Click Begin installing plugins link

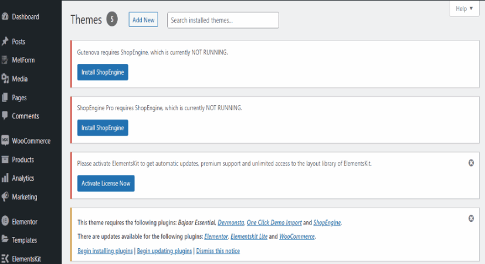click(105, 251)
